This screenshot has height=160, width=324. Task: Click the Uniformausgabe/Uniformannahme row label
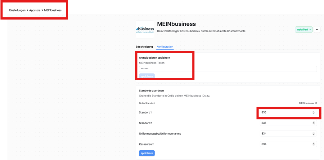160,134
